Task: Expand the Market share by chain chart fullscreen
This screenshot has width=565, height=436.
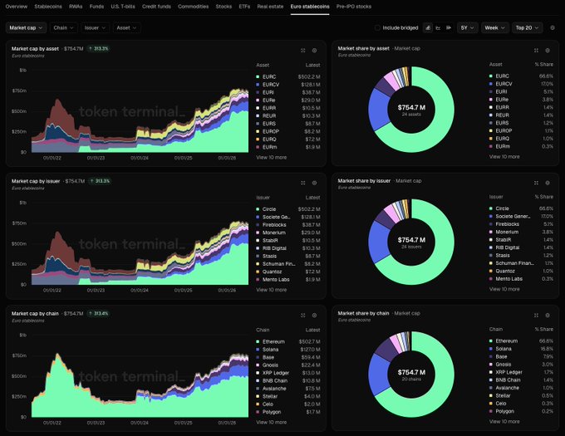Action: [536, 316]
